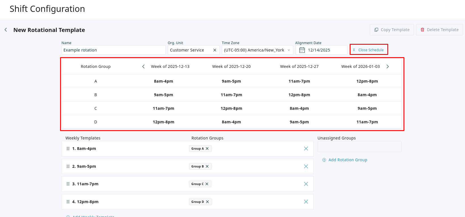This screenshot has width=465, height=217.
Task: Remove Group A from 8am-4pm template
Action: click(x=207, y=149)
